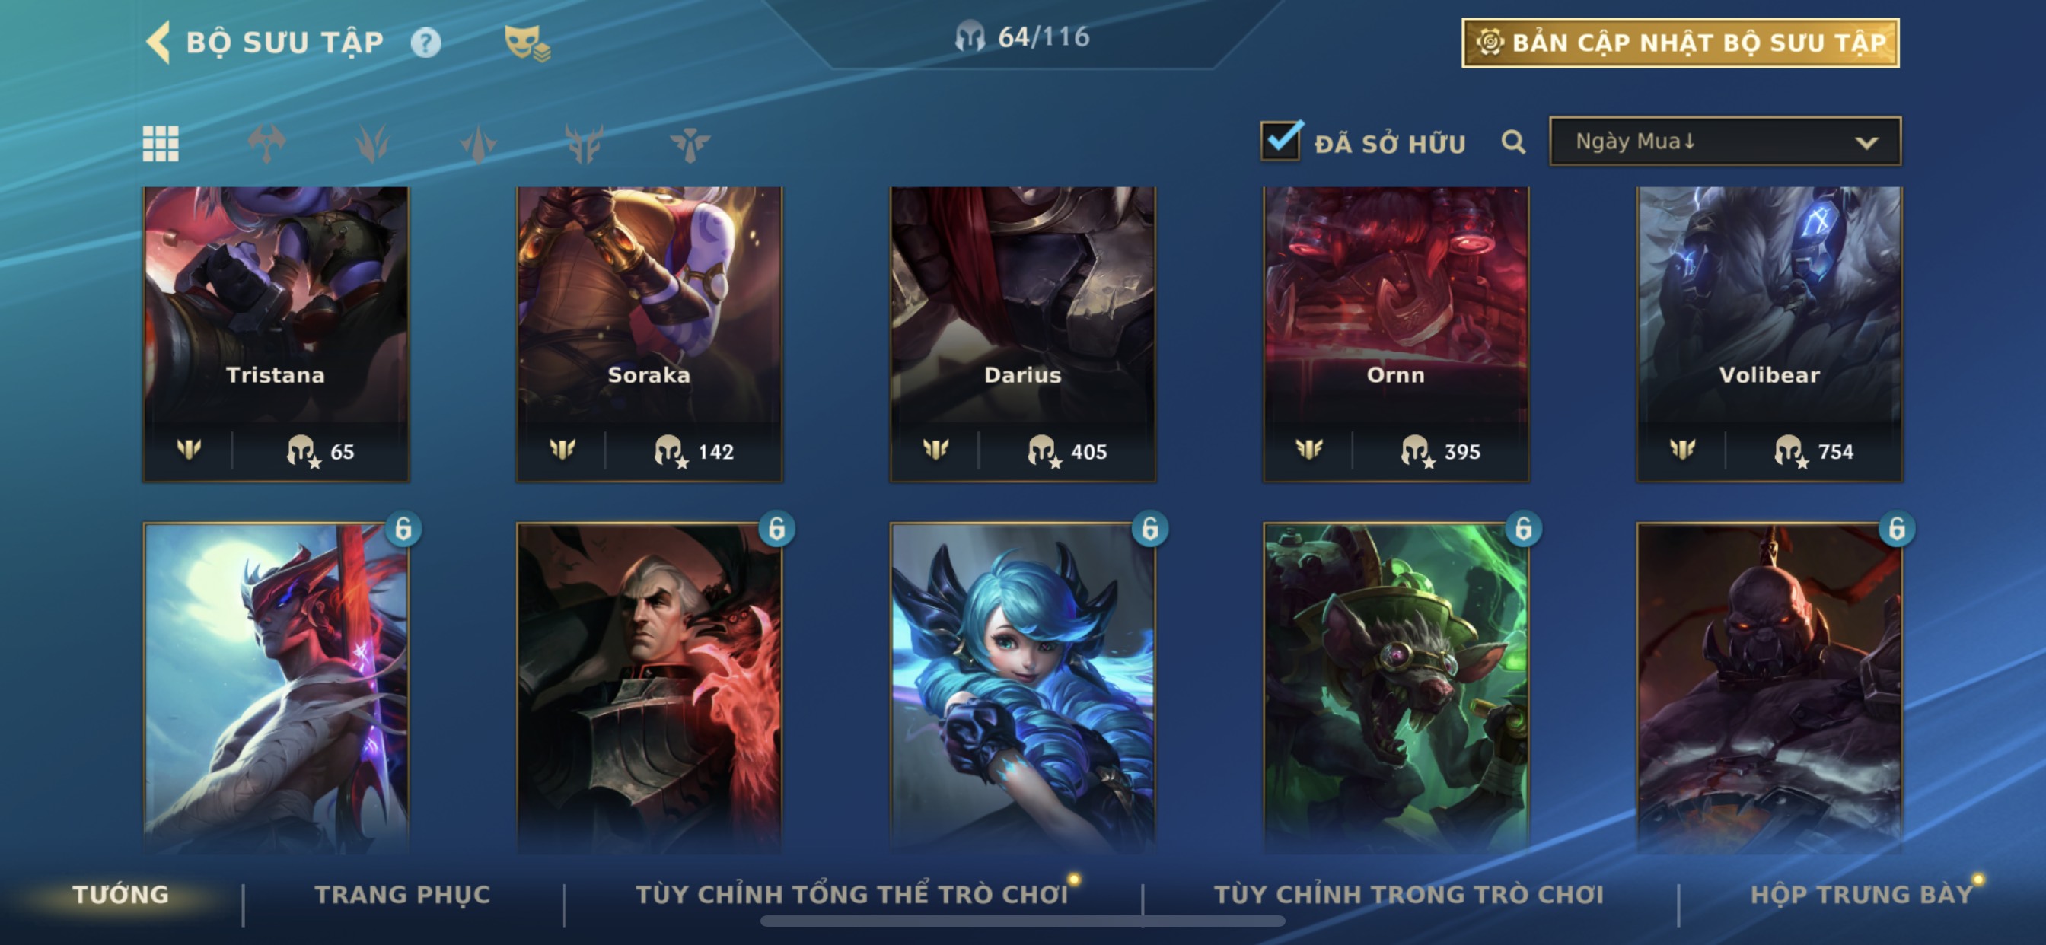Expand the Ngày Mua sort dropdown
The width and height of the screenshot is (2046, 945).
click(x=1725, y=142)
